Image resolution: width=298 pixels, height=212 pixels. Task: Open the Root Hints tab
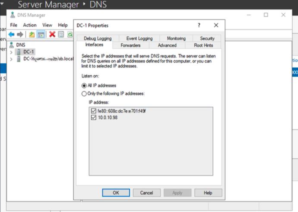tap(203, 45)
